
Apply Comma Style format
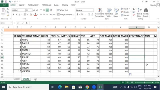click(x=85, y=14)
